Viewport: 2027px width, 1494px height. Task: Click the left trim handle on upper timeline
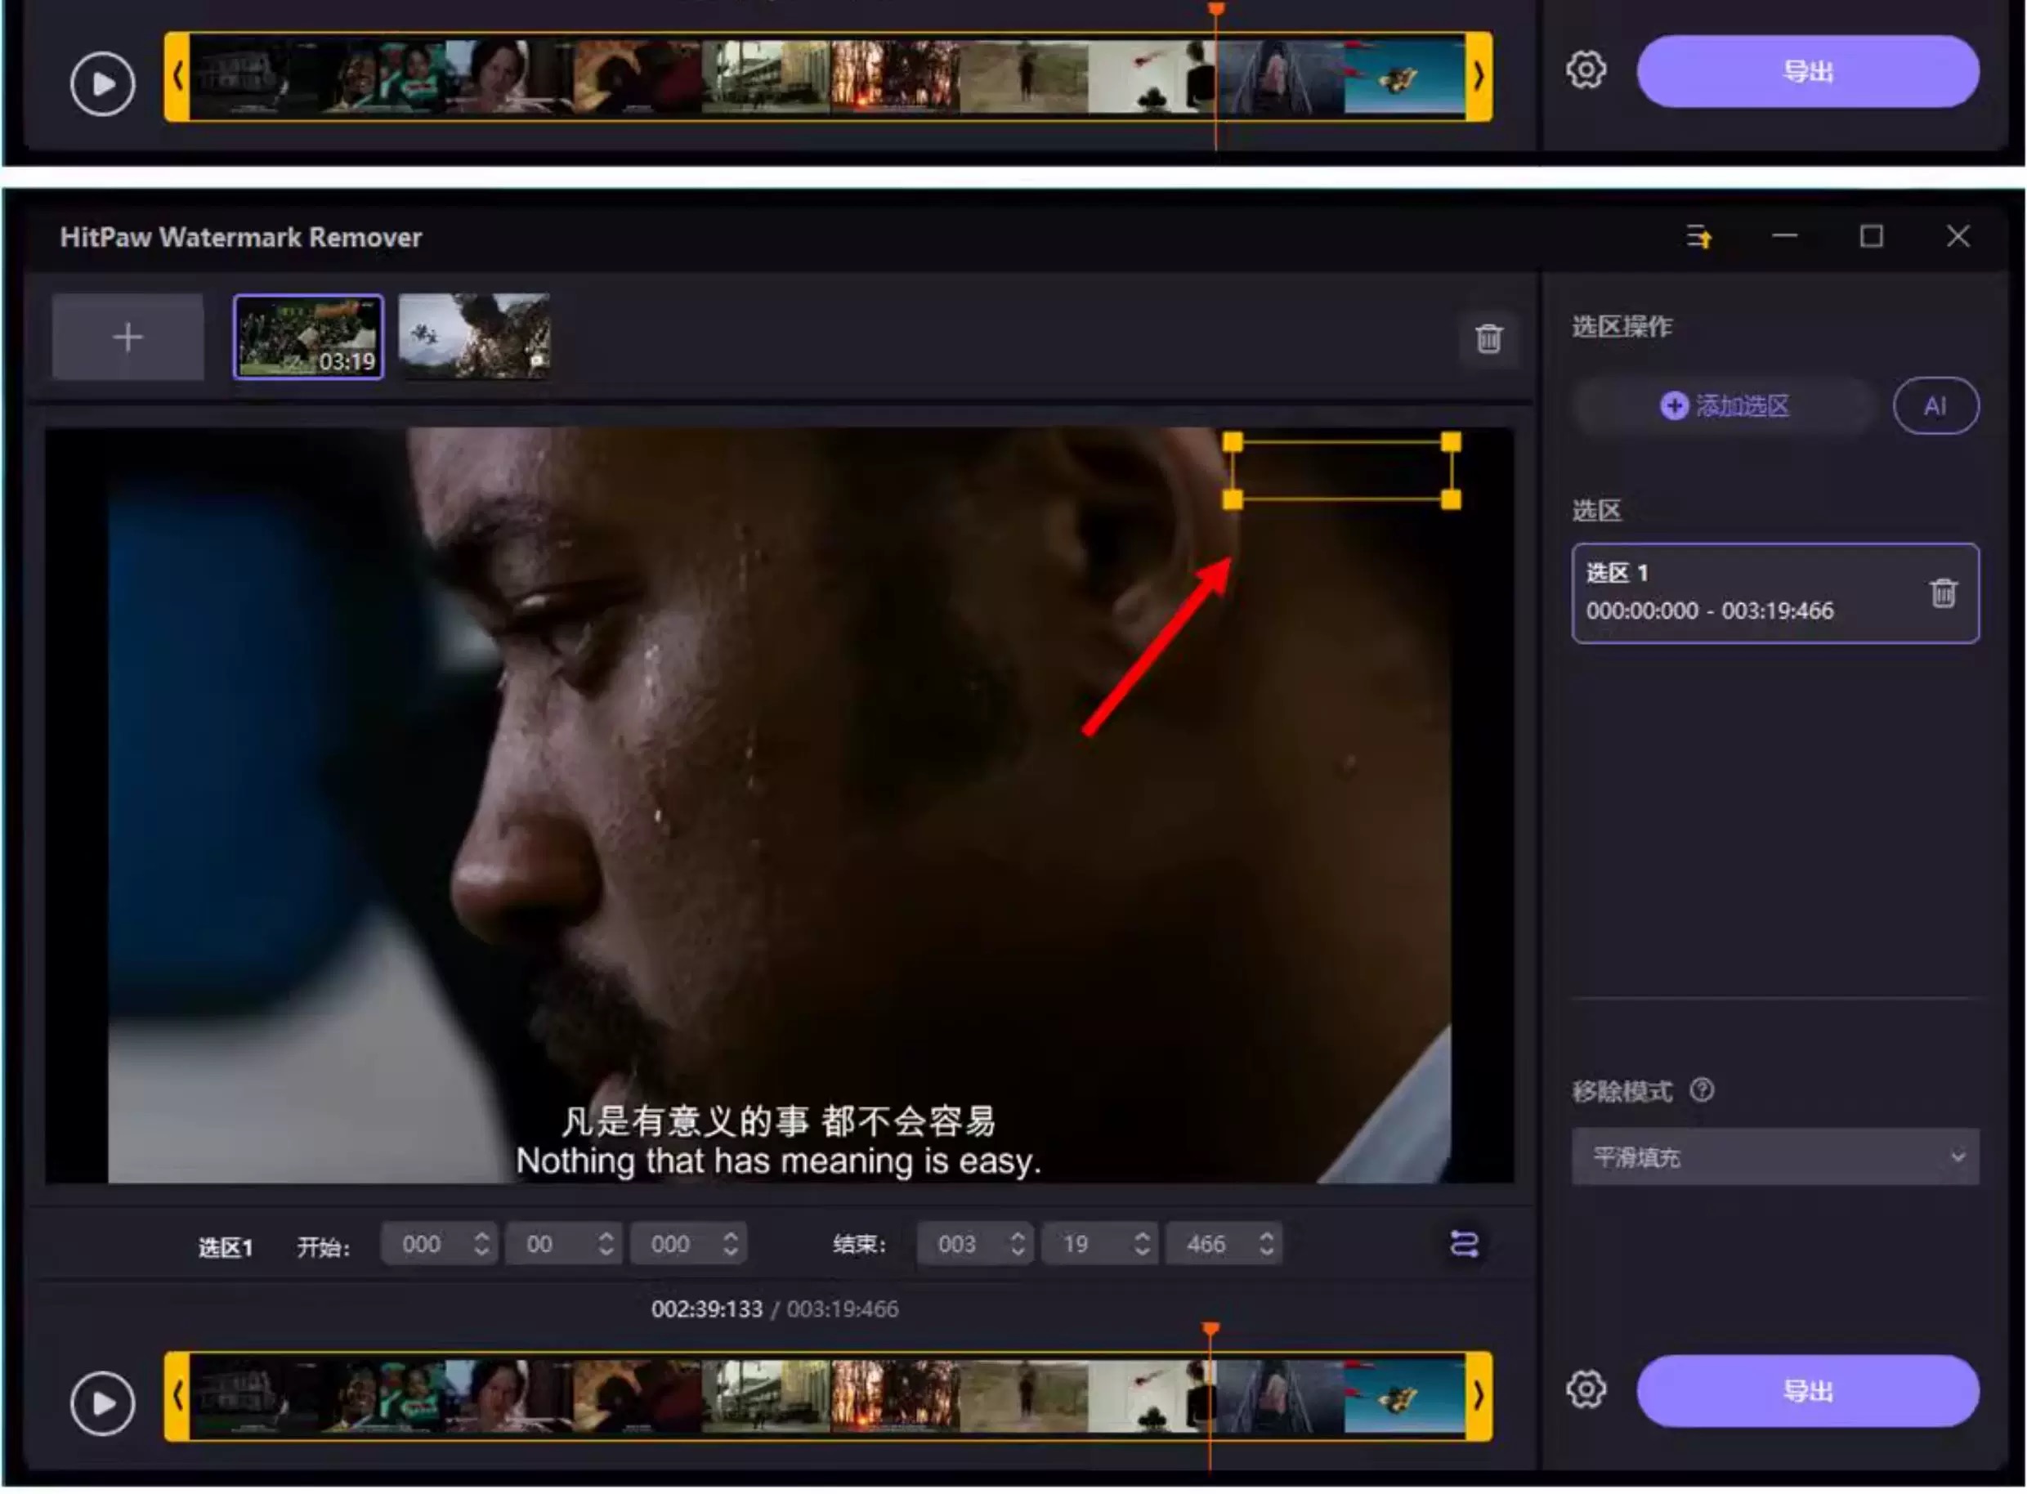coord(177,77)
